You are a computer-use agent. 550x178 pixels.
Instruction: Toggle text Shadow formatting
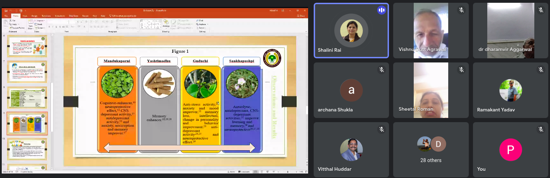60,27
